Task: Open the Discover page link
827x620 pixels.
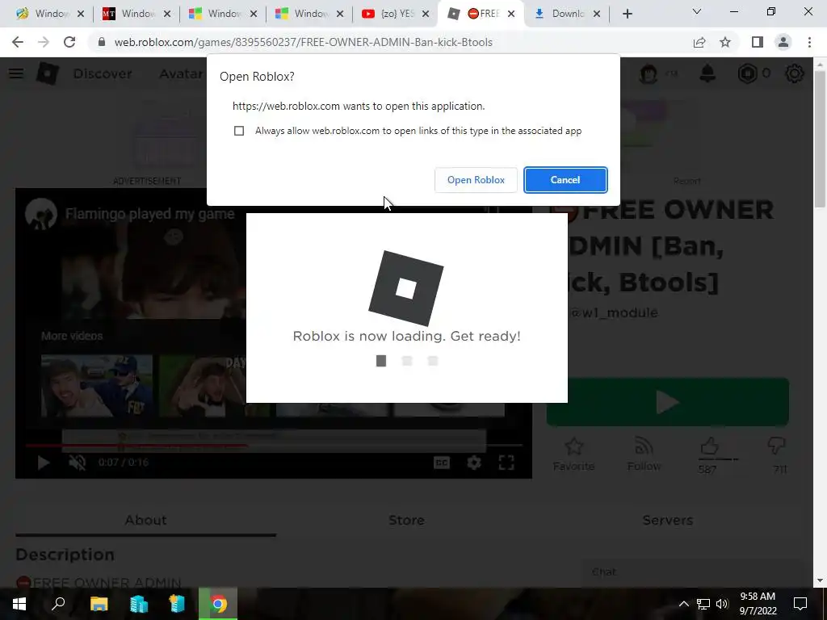Action: tap(103, 73)
